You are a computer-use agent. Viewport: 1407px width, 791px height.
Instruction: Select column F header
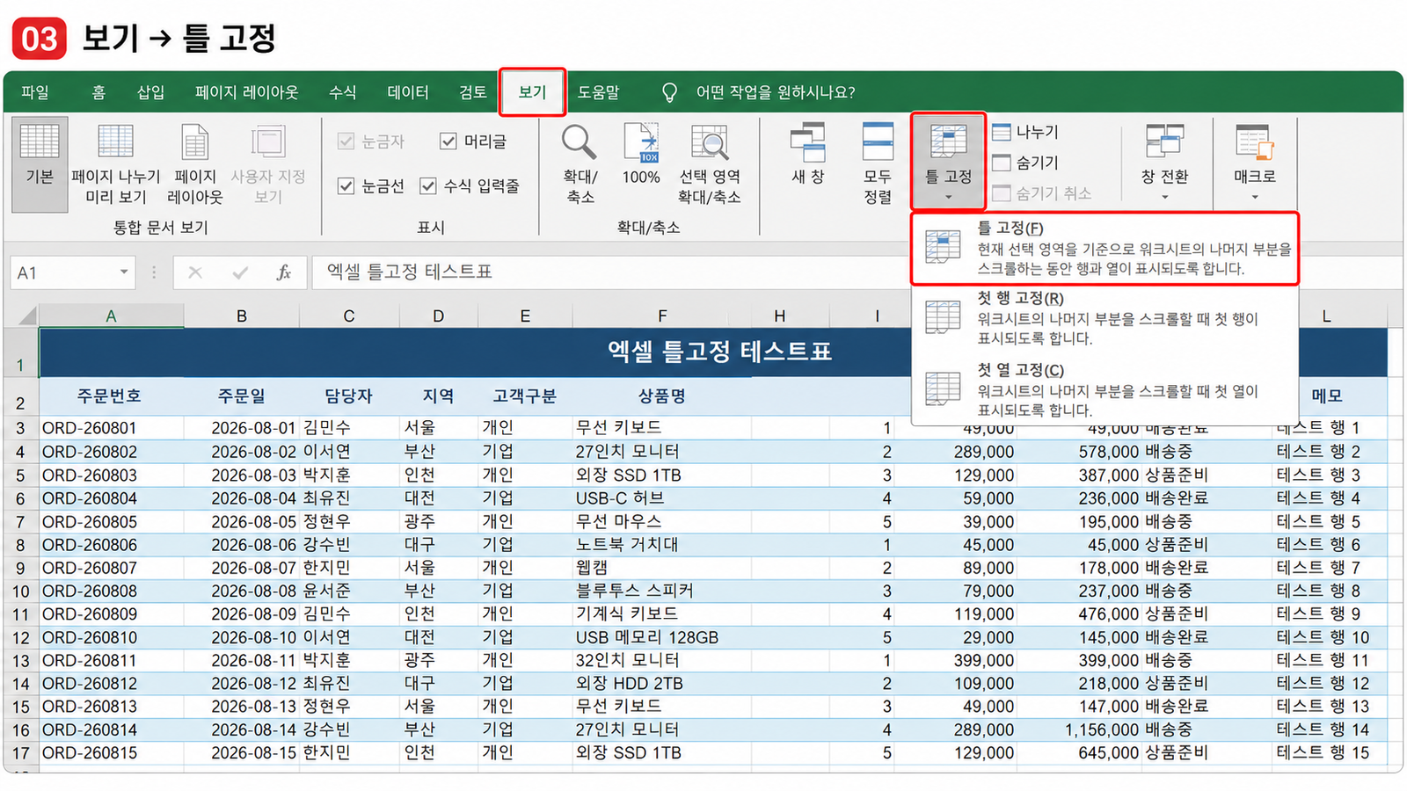point(662,316)
